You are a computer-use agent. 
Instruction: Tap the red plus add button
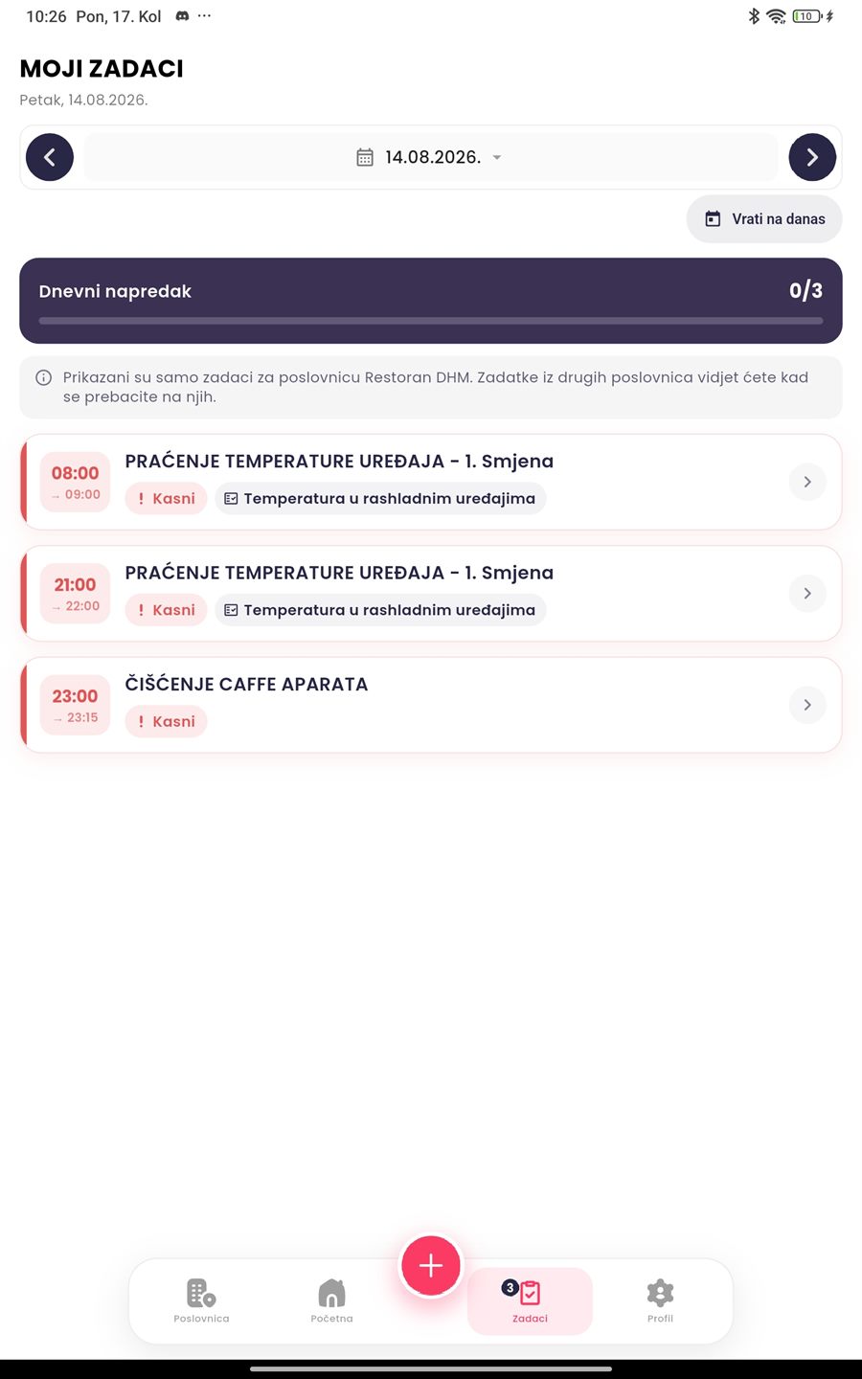tap(431, 1266)
